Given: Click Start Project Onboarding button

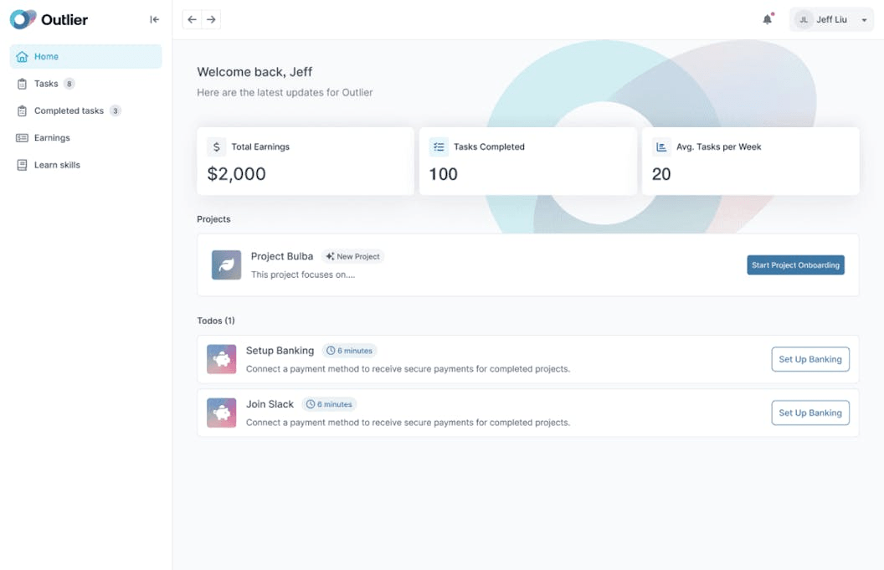Looking at the screenshot, I should (795, 265).
